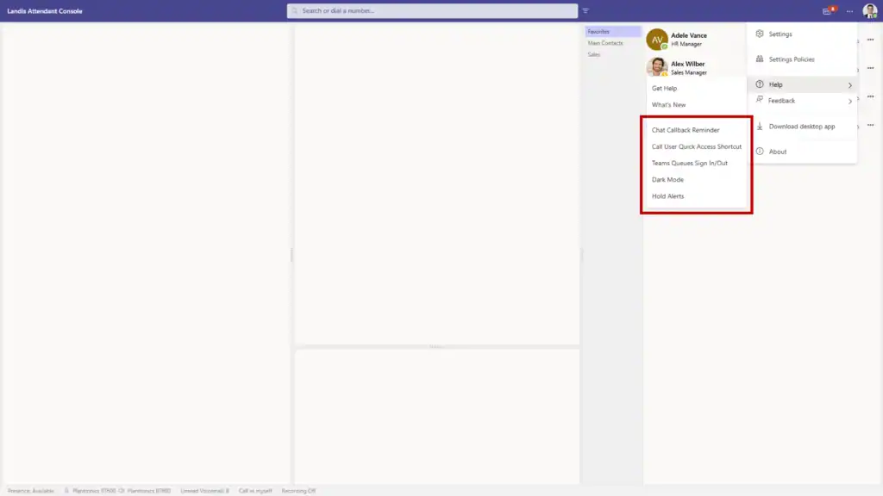Open the top bar overflow ellipsis menu
Viewport: 883px width, 496px height.
point(849,10)
